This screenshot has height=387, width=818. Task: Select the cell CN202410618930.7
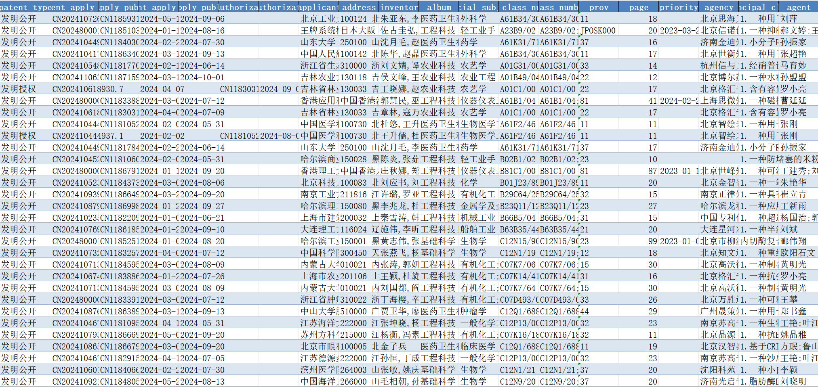pos(88,89)
